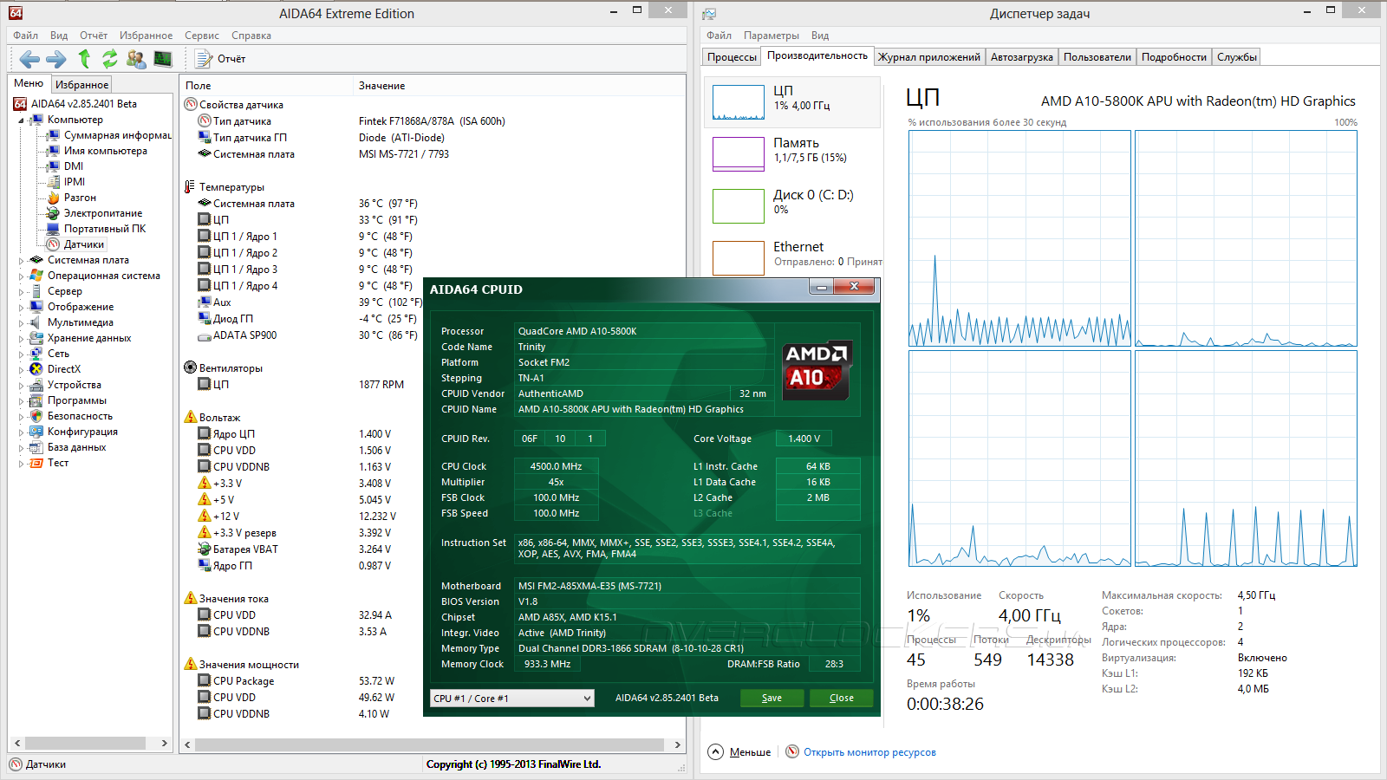Expand the Системная плата tree node
Image resolution: width=1387 pixels, height=780 pixels.
(22, 261)
